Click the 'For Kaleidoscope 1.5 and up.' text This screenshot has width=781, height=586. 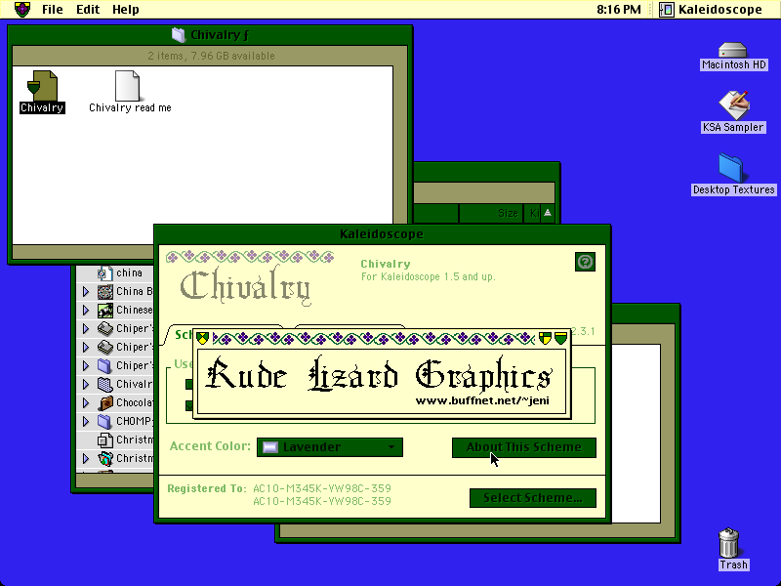tap(429, 276)
